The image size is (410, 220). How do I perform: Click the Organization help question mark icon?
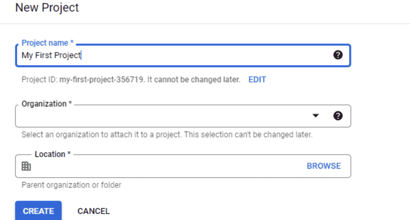[338, 116]
